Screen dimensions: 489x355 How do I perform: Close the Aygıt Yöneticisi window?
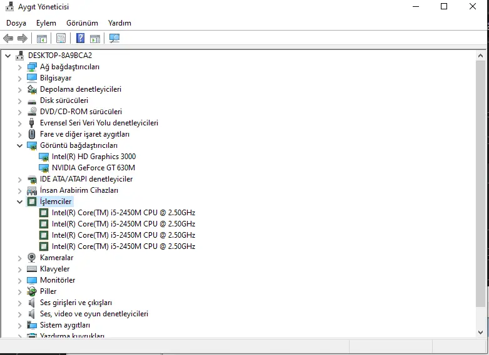point(473,6)
